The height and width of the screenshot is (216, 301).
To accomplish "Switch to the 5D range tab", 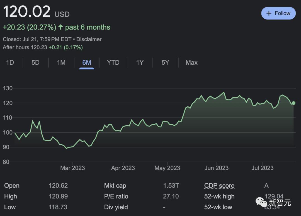I will point(35,62).
